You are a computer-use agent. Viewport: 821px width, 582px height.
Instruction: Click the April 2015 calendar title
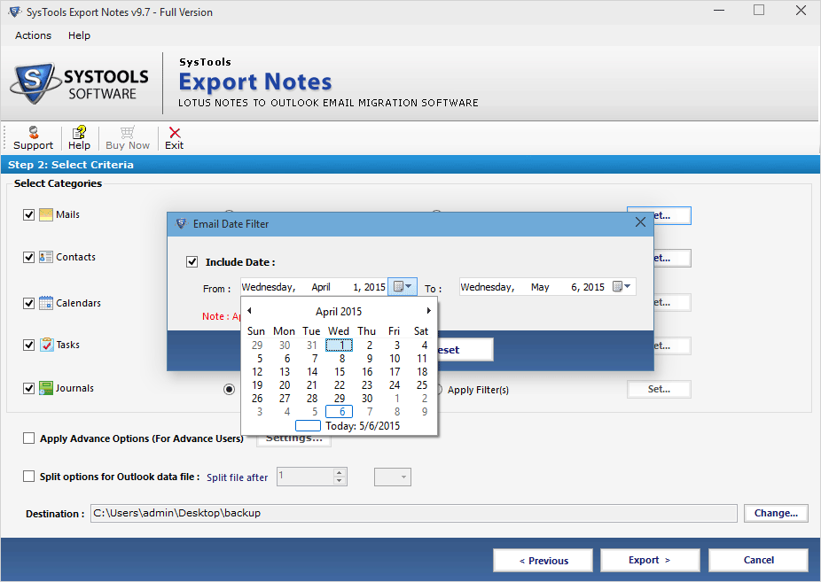point(339,312)
